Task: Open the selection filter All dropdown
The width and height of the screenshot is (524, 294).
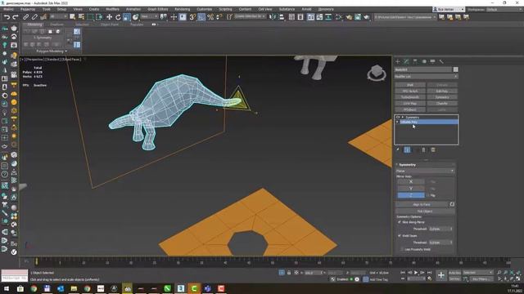Action: click(58, 16)
